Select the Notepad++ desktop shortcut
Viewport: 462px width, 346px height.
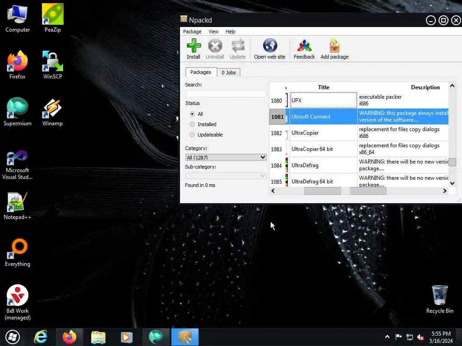[18, 205]
